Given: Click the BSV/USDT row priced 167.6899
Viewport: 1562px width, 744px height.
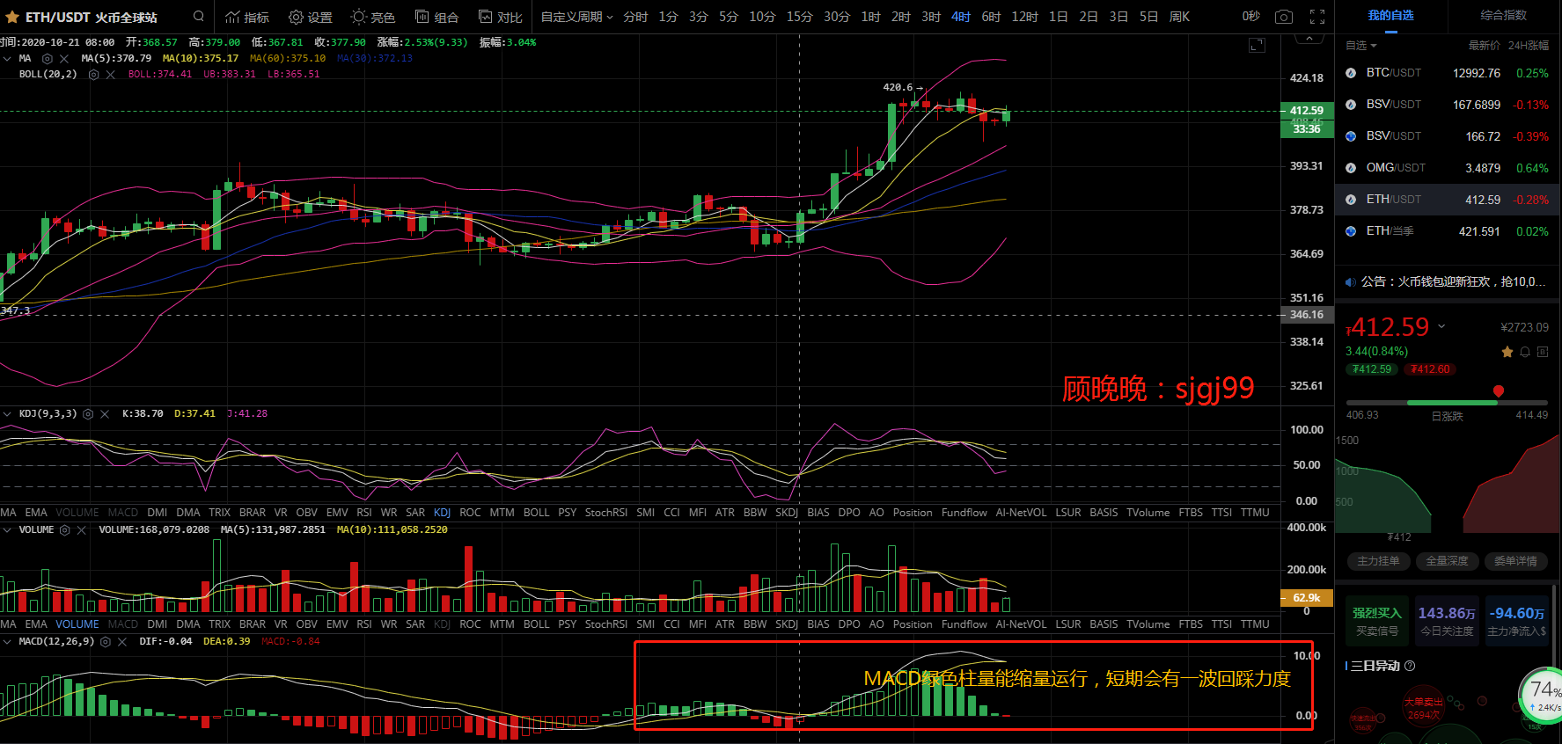Looking at the screenshot, I should pyautogui.click(x=1448, y=105).
